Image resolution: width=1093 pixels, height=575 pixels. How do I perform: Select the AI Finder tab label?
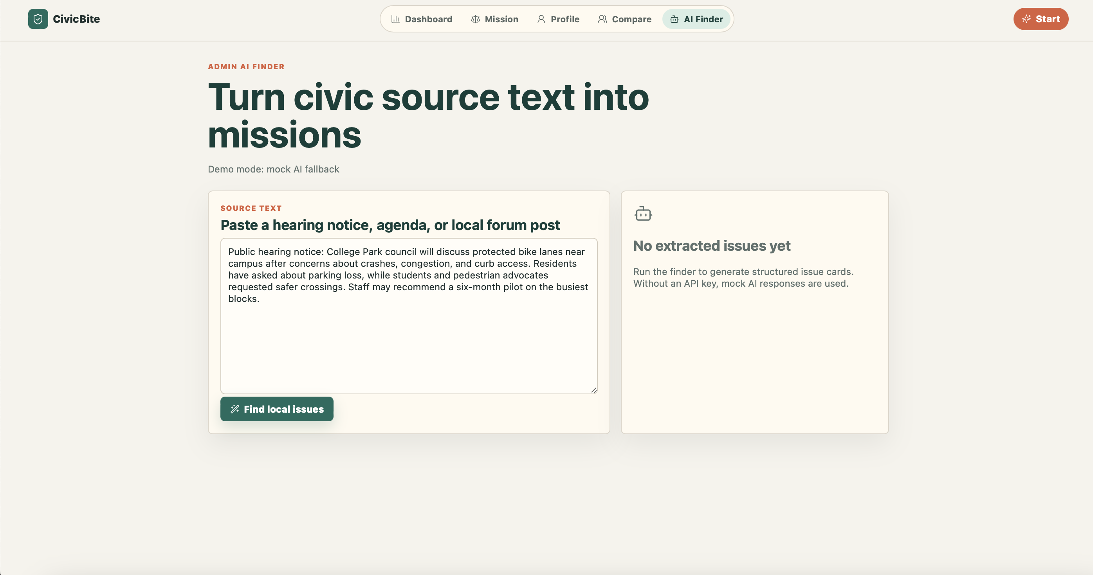[703, 19]
